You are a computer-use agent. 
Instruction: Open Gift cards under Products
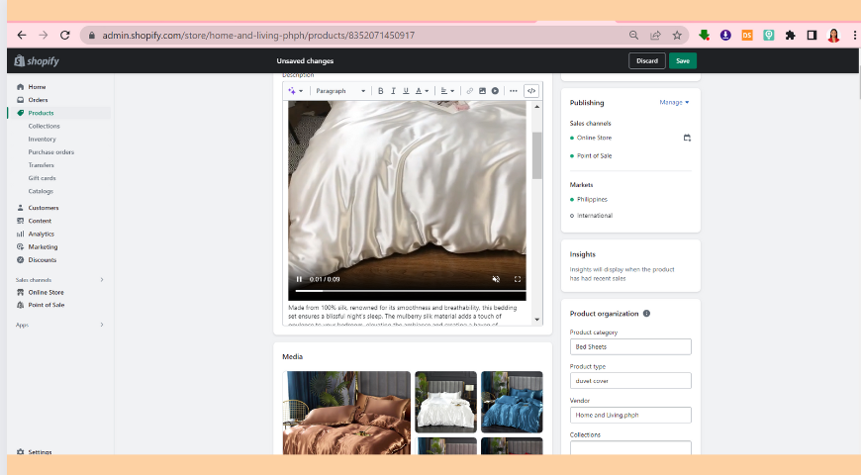(x=42, y=178)
